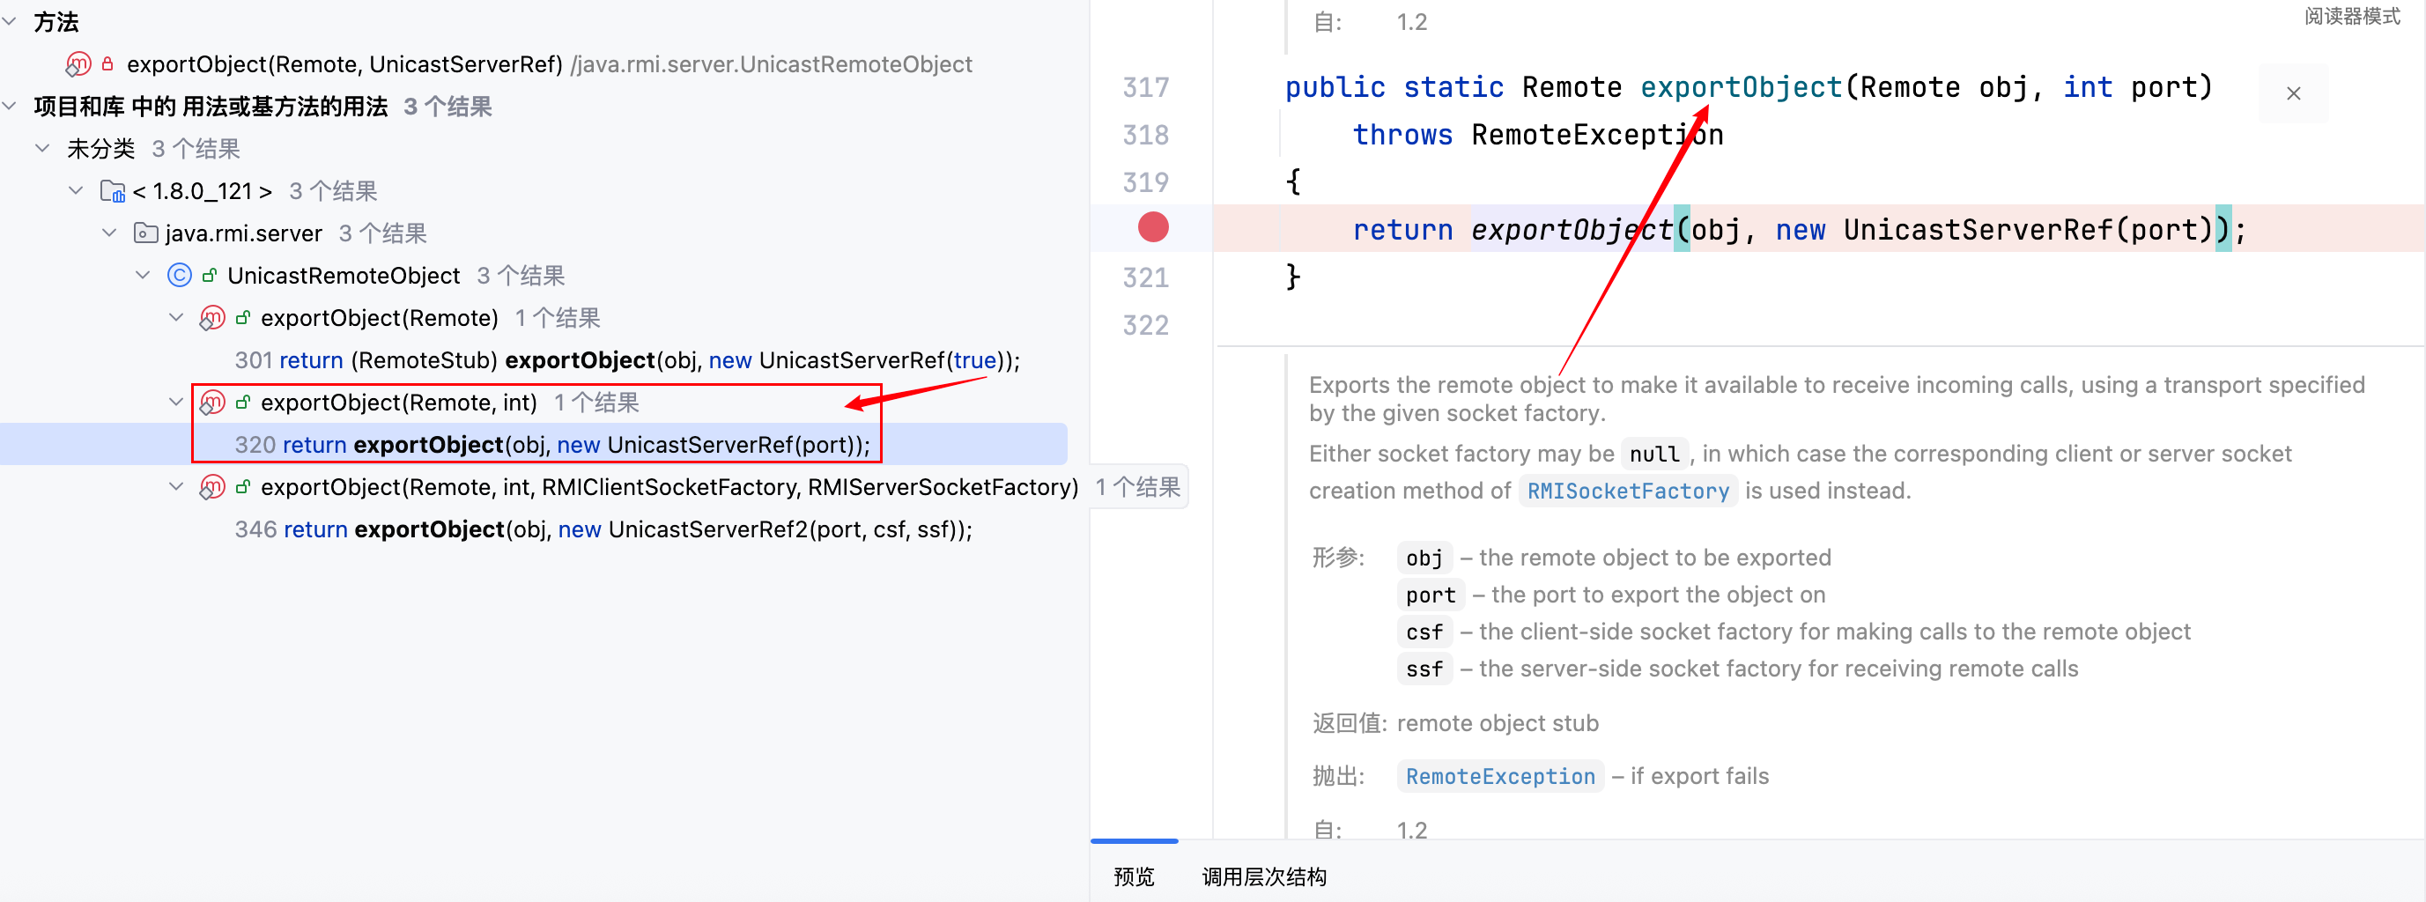The width and height of the screenshot is (2426, 902).
Task: Select usage at line 346 with UnicastServerRef2
Action: [603, 529]
